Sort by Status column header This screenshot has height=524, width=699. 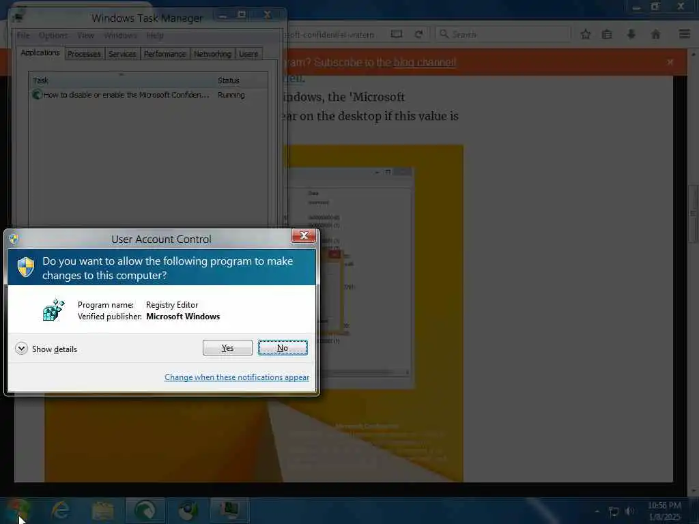point(241,81)
